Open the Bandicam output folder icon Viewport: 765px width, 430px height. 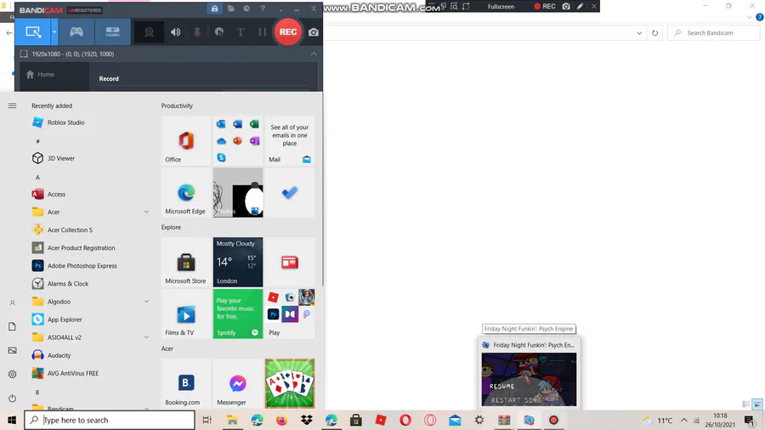pos(230,8)
